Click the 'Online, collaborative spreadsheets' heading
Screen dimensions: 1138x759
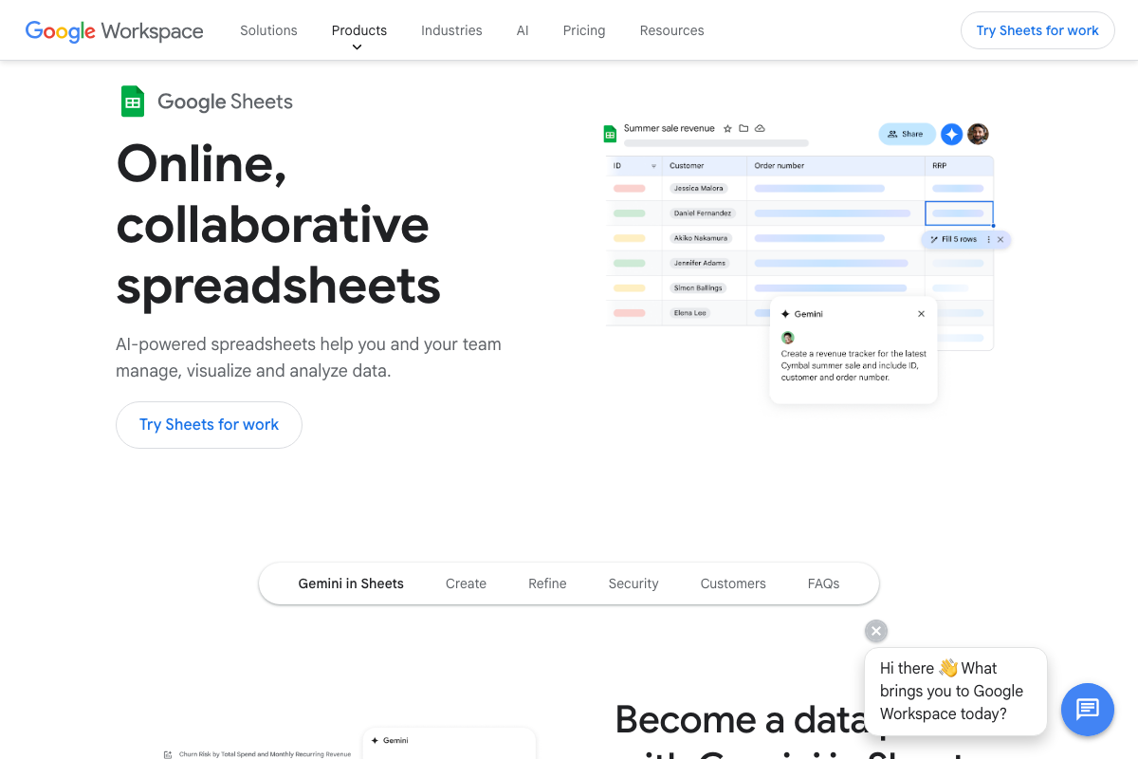[x=279, y=224]
